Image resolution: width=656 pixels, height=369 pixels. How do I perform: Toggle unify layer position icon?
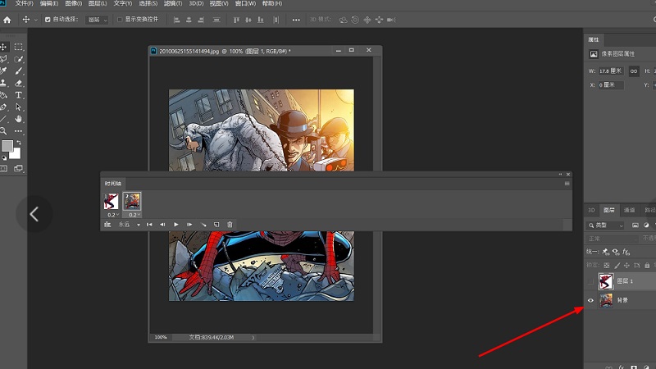[x=605, y=252]
